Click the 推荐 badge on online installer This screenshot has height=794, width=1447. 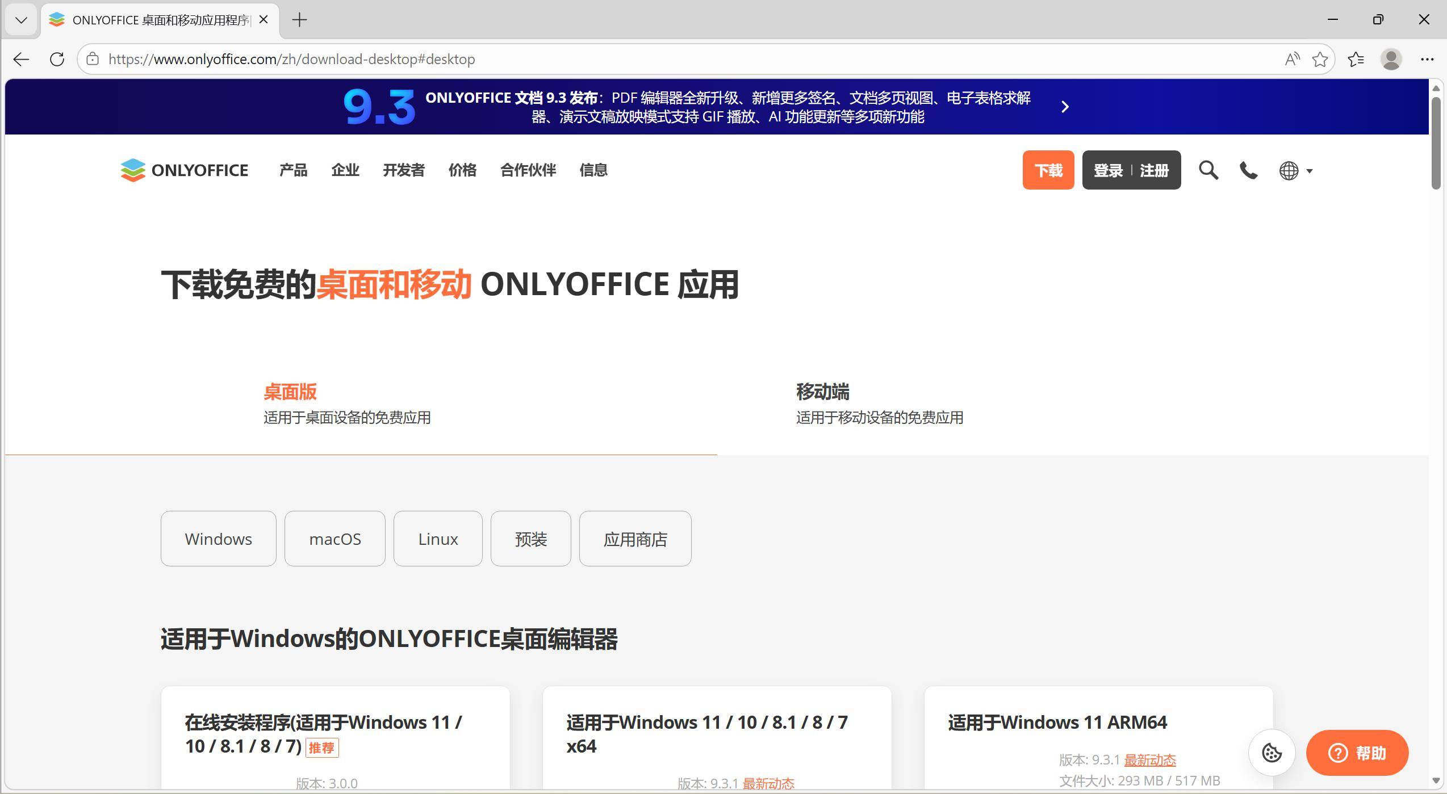pyautogui.click(x=322, y=747)
